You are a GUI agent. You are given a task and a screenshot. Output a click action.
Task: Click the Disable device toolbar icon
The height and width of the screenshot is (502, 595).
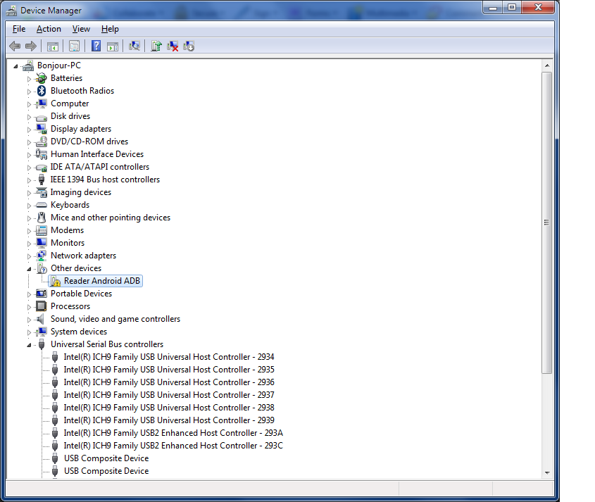point(189,46)
